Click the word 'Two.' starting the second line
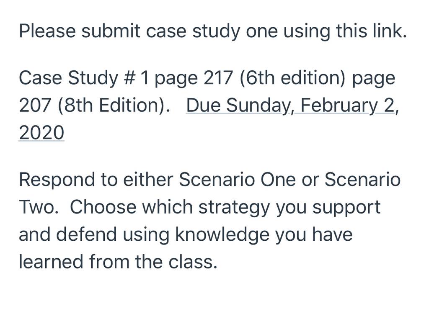The height and width of the screenshot is (327, 429). [x=39, y=207]
